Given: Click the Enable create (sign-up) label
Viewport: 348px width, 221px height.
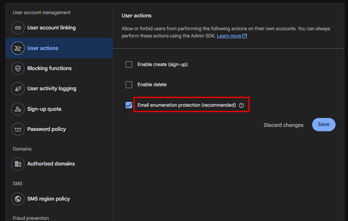Looking at the screenshot, I should tap(162, 64).
